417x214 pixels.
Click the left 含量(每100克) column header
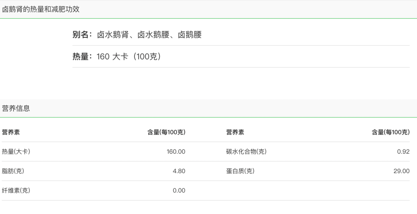tap(166, 132)
